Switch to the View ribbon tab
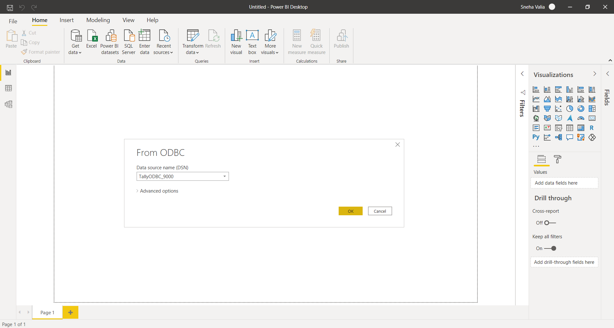 pos(129,20)
